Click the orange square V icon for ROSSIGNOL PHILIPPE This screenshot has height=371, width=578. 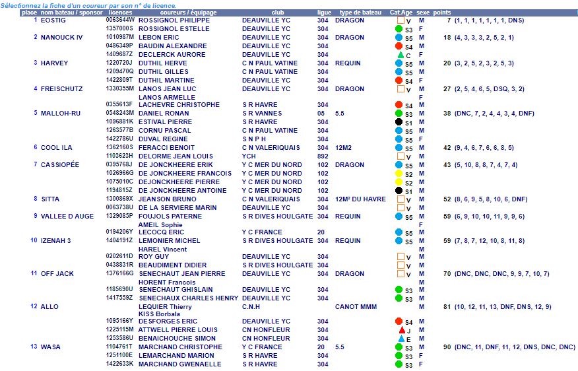(x=399, y=21)
